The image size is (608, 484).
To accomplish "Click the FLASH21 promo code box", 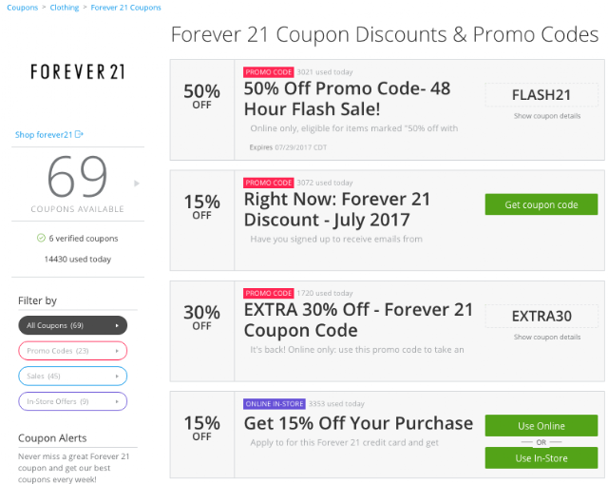I will tap(541, 94).
